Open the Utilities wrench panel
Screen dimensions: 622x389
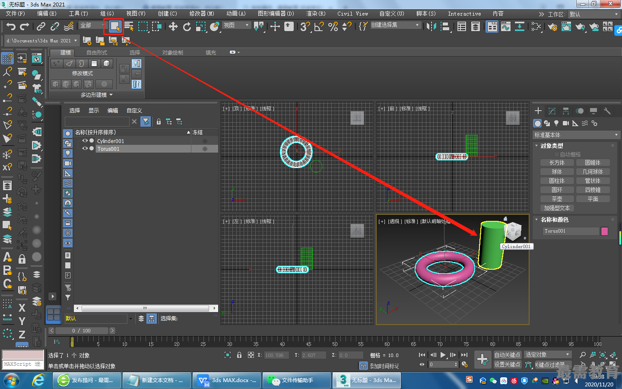[607, 111]
